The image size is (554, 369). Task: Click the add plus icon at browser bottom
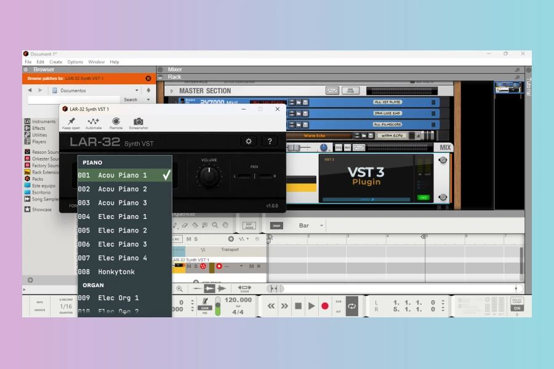(x=30, y=280)
